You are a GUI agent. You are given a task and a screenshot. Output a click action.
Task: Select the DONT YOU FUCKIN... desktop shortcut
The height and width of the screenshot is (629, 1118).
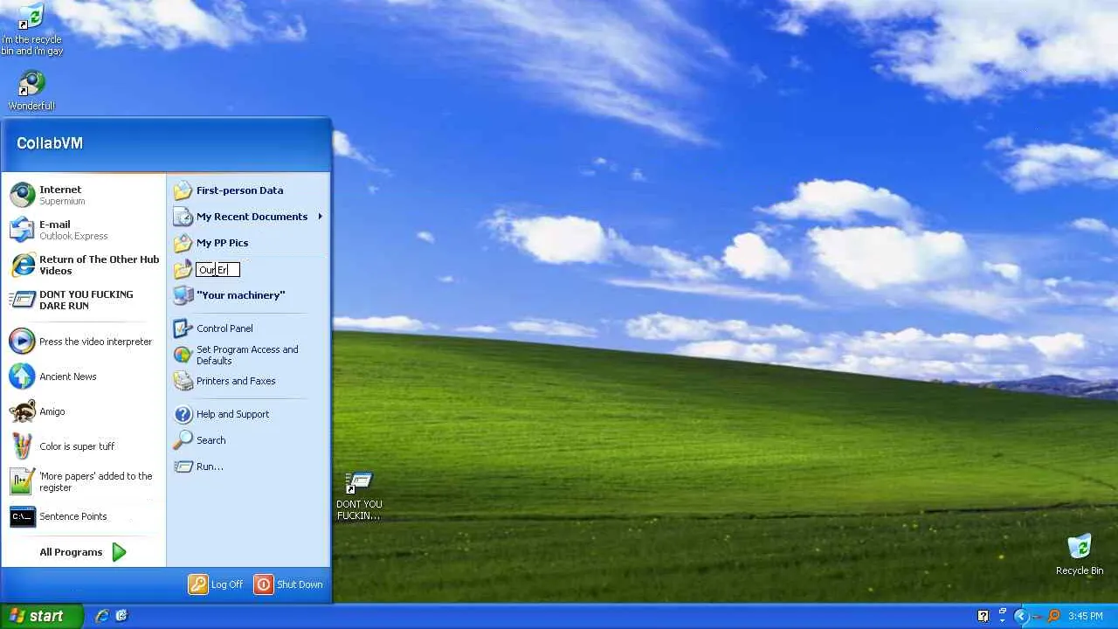pyautogui.click(x=359, y=496)
